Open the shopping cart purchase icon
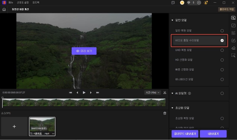Image resolution: width=237 pixels, height=140 pixels. [x=182, y=3]
